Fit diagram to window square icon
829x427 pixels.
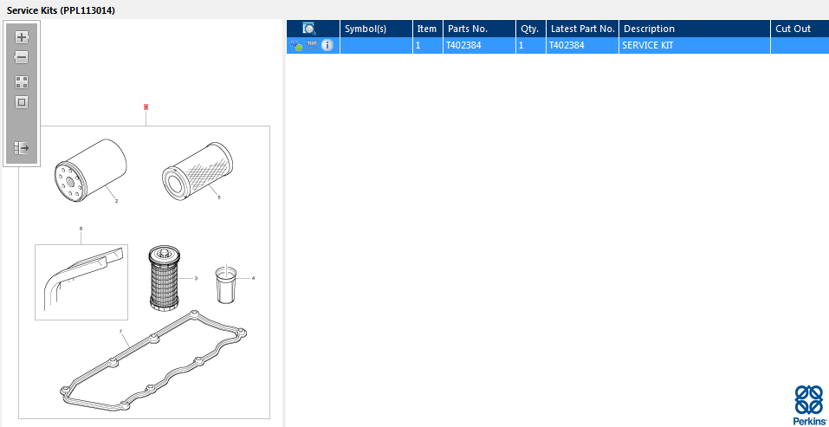click(x=22, y=102)
